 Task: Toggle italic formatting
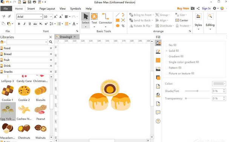point(25,24)
